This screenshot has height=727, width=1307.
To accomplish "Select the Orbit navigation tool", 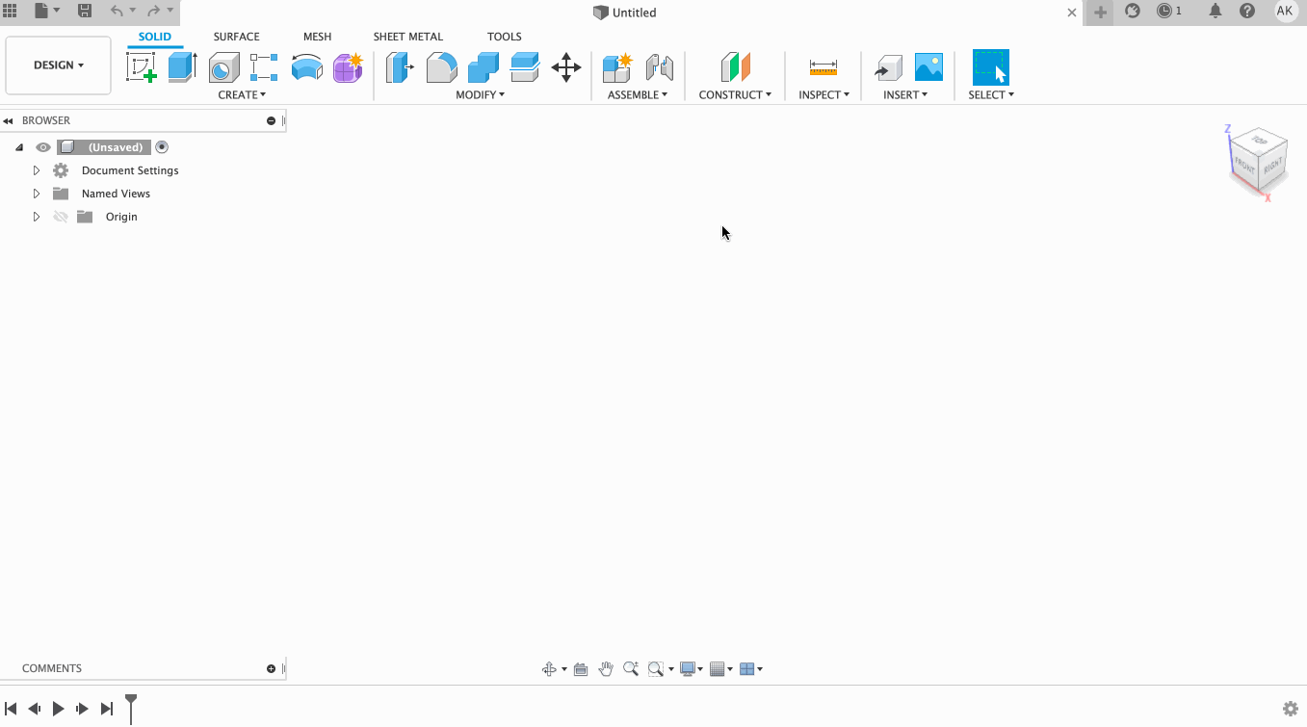I will coord(549,669).
